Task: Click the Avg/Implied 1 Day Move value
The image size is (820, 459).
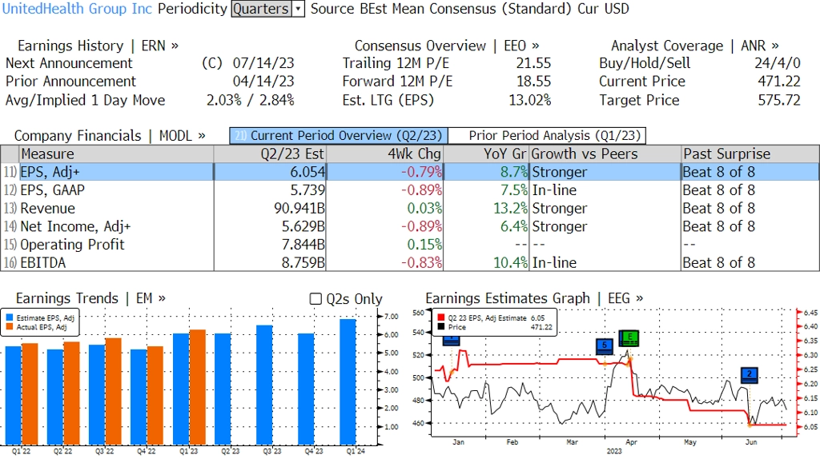Action: [250, 100]
